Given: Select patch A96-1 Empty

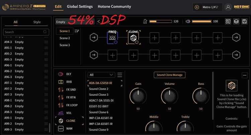Looking at the screenshot, I should [x=26, y=66].
